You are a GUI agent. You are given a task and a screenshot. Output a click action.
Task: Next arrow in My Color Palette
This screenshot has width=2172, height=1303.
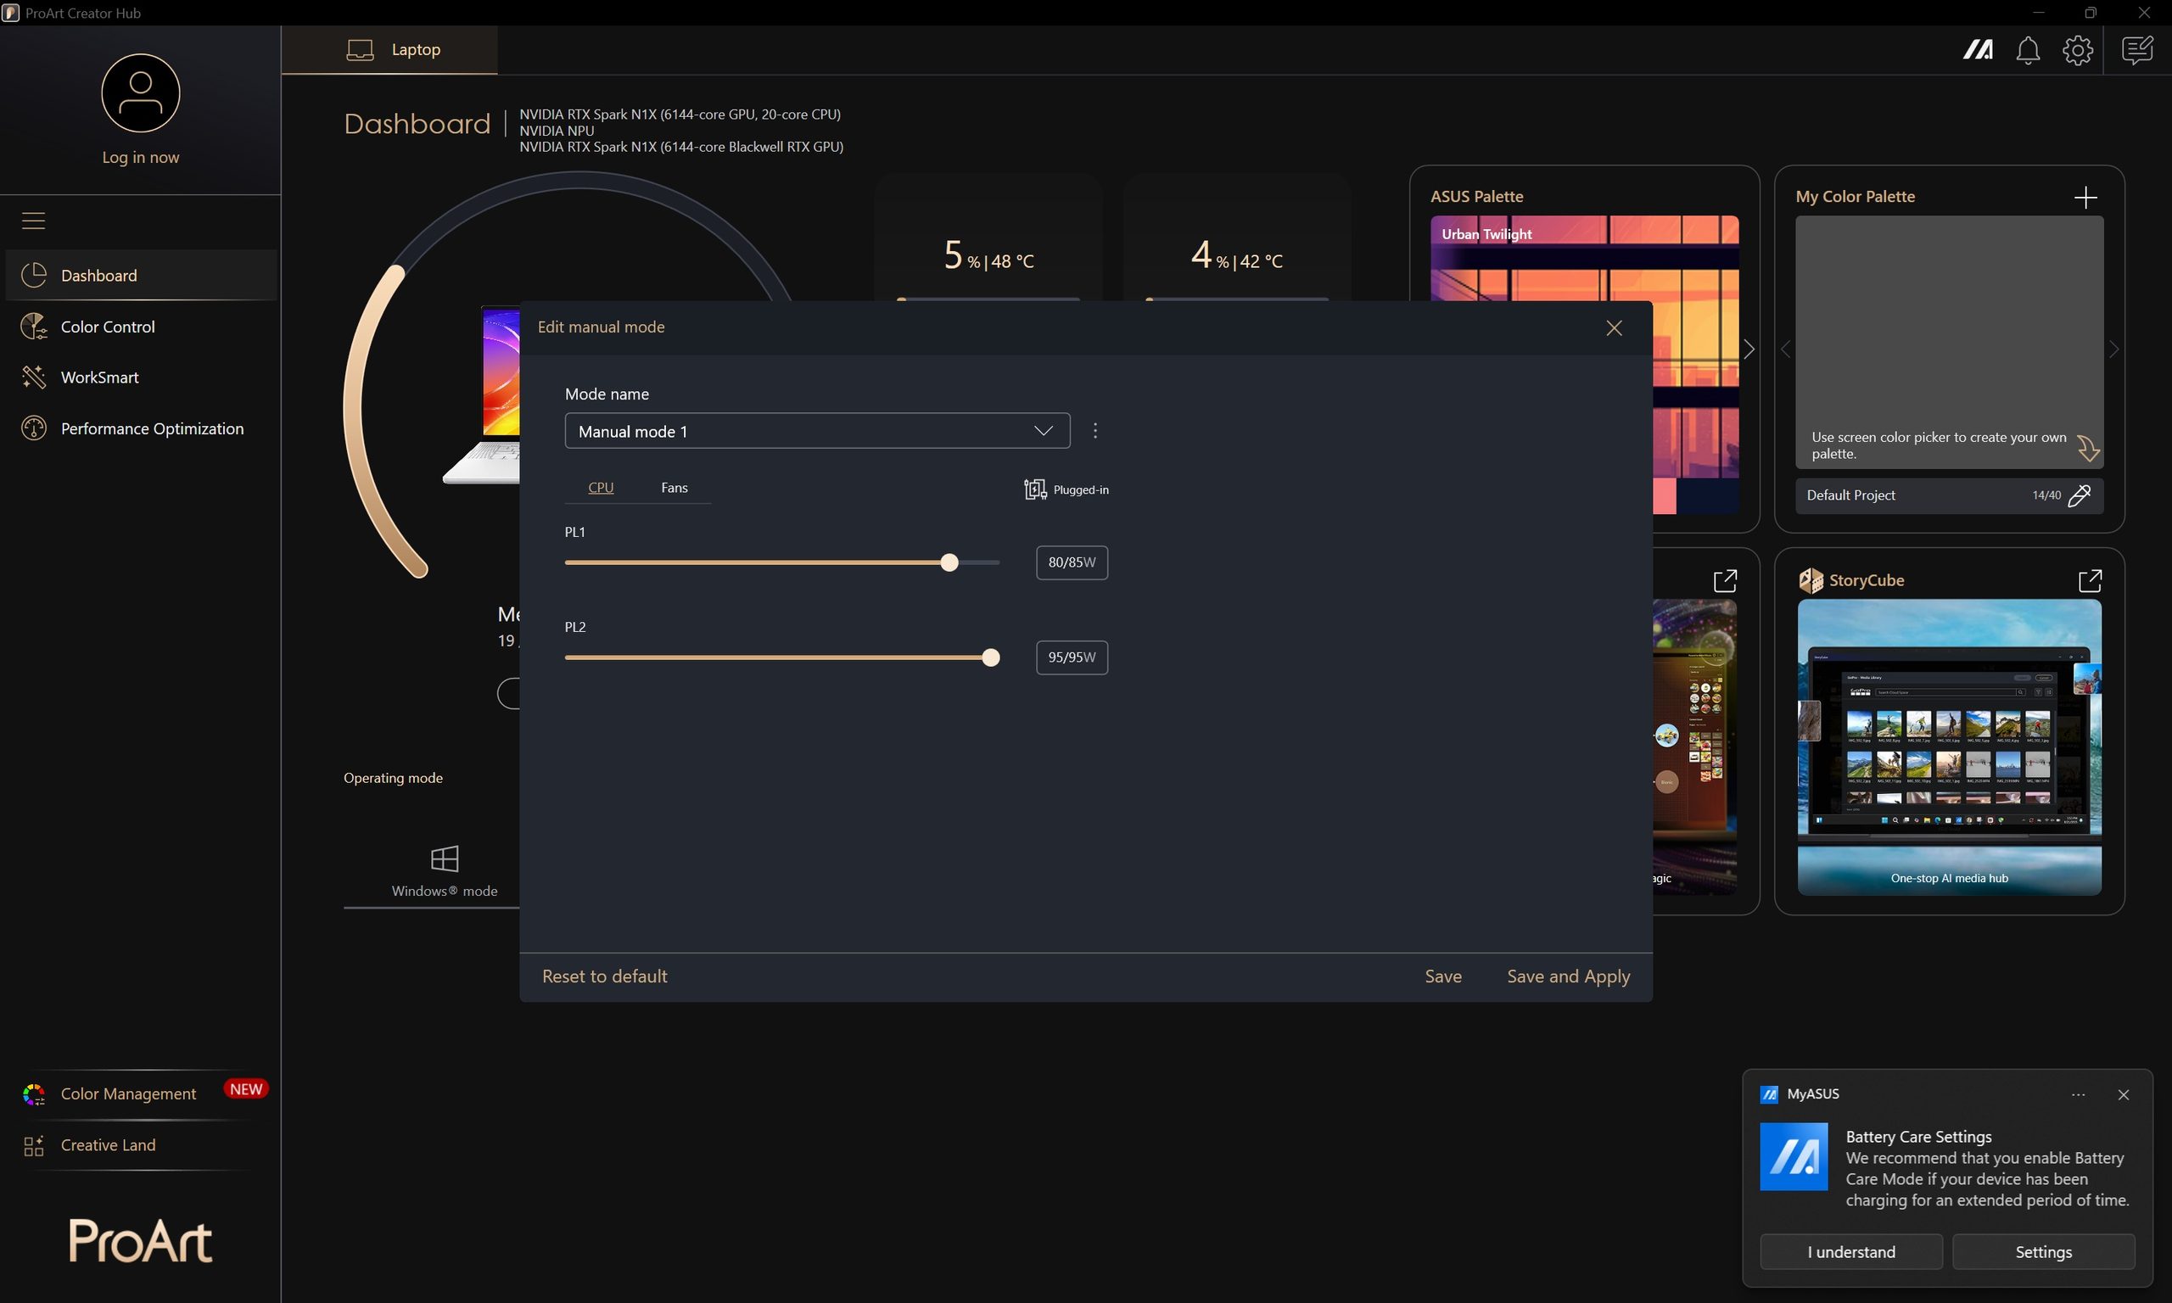(x=2113, y=350)
